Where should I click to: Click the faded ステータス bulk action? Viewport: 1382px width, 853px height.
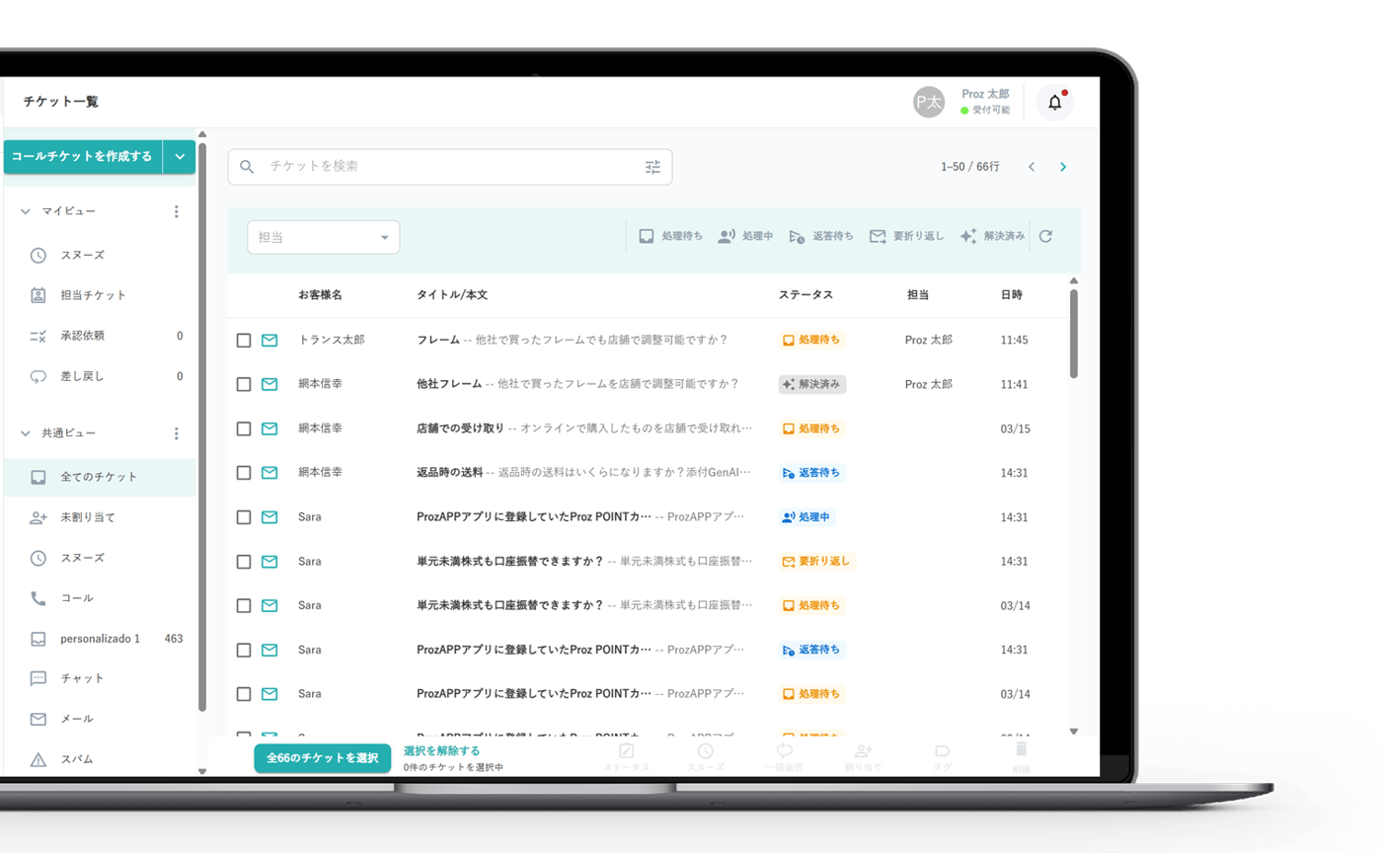pos(626,758)
